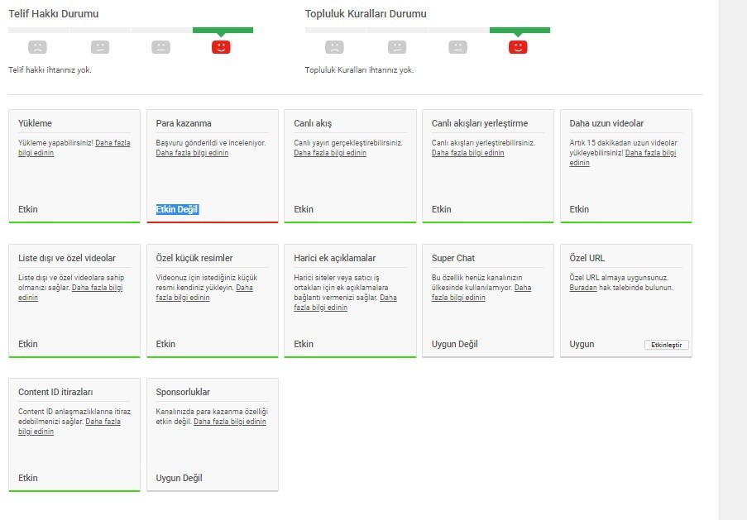Screen dimensions: 747x520
Task: Click the skeptical gray face under Topluluk Kuralları Durumu
Action: (x=397, y=47)
